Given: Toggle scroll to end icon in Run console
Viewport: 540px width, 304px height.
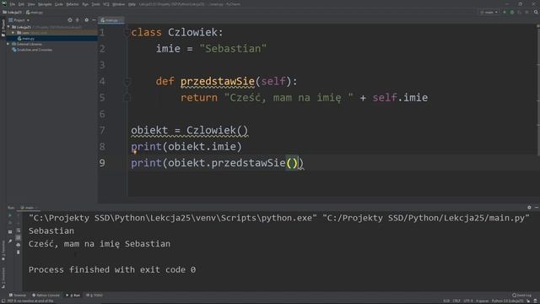Looking at the screenshot, I should 19,237.
